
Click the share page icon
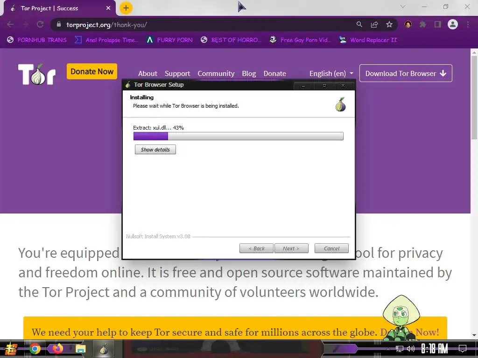pos(374,24)
